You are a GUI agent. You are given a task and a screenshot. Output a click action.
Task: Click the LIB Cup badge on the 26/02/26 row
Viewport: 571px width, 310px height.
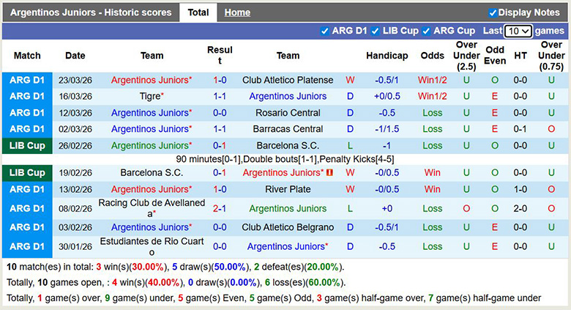26,145
